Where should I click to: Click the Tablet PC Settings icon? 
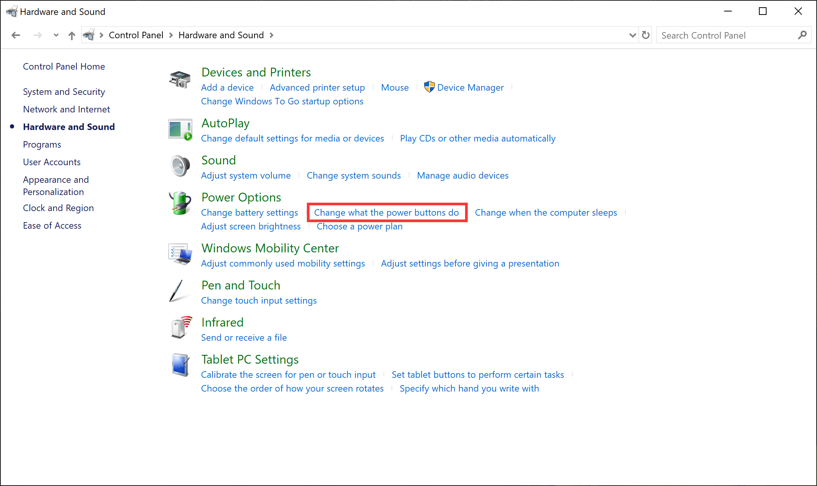tap(180, 365)
